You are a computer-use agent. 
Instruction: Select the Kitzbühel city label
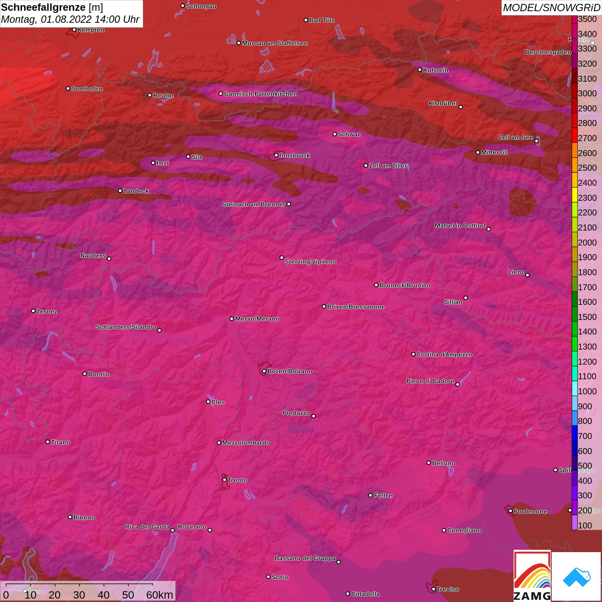[443, 103]
